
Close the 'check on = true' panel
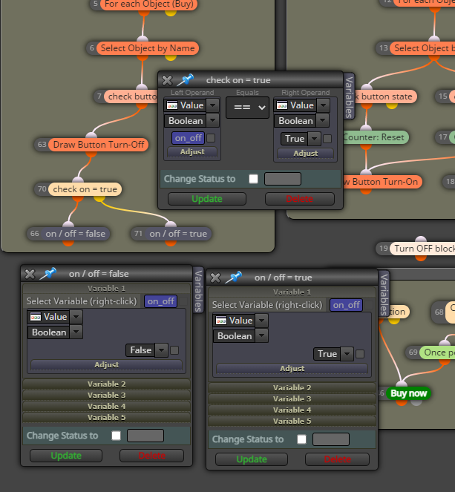pyautogui.click(x=167, y=80)
